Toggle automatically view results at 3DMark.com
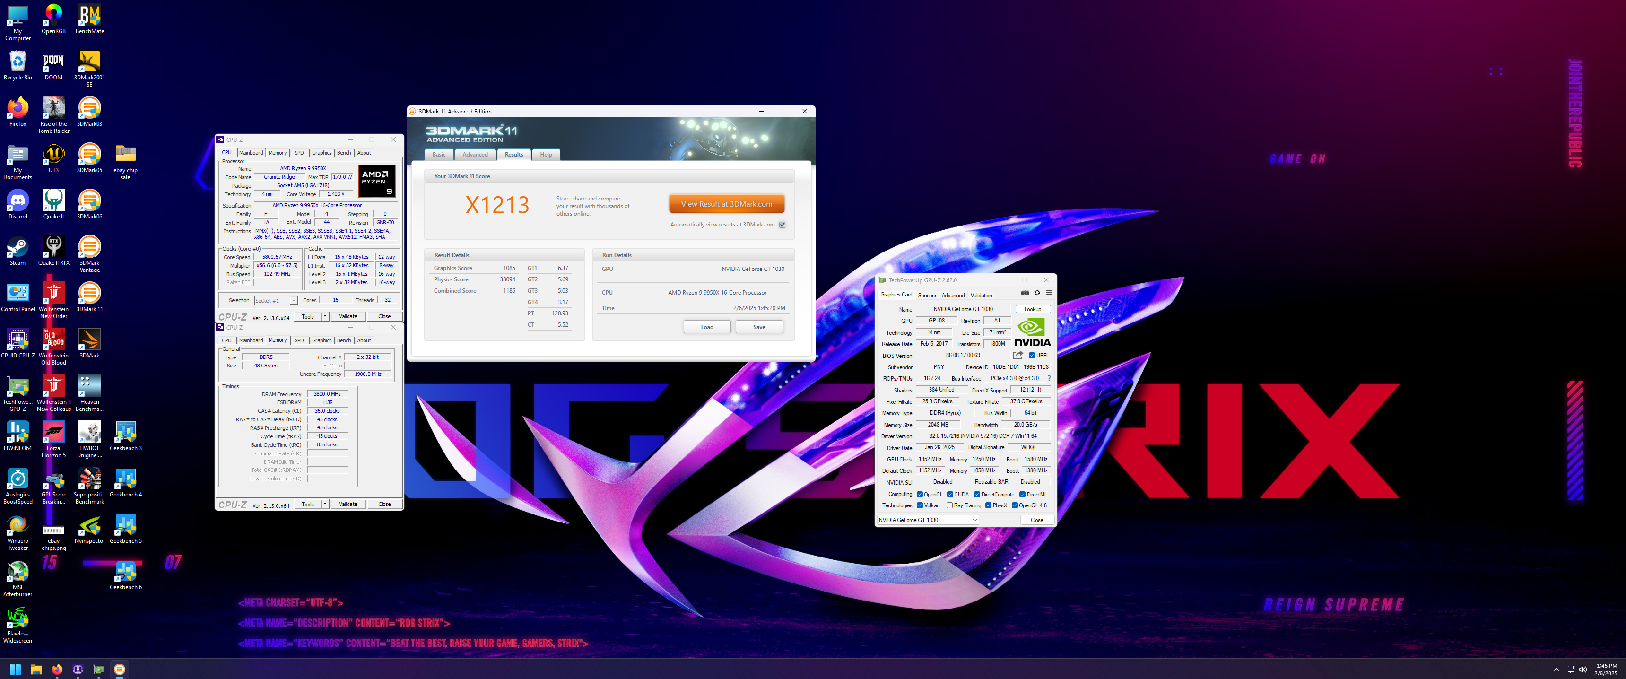Image resolution: width=1626 pixels, height=679 pixels. [782, 225]
